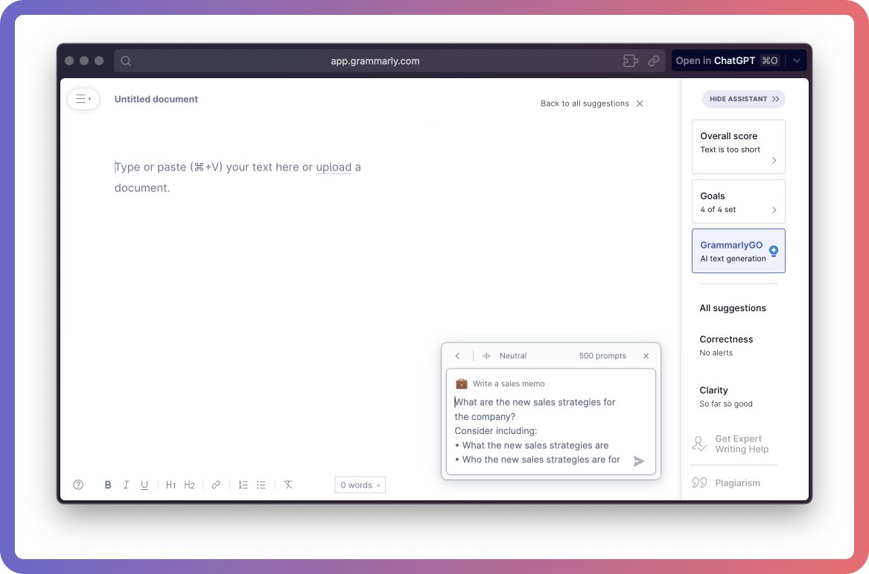Expand the dropdown next to Open in ChatGPT
Screen dimensions: 869x574
(797, 61)
